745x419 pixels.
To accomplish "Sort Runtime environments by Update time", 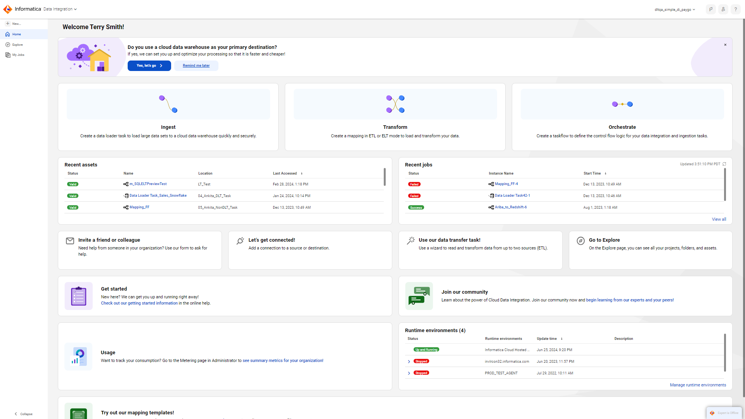I will (549, 339).
